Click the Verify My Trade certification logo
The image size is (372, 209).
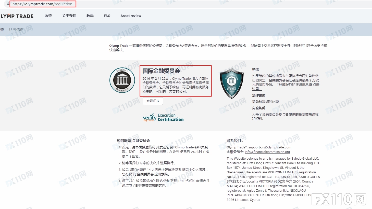(x=163, y=117)
